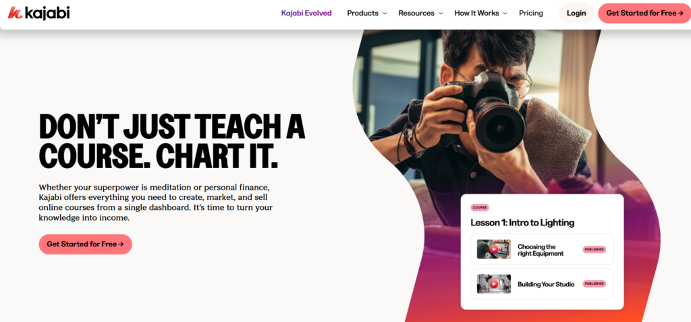Image resolution: width=691 pixels, height=322 pixels.
Task: Play the Choosing the right Equipment video
Action: [493, 249]
